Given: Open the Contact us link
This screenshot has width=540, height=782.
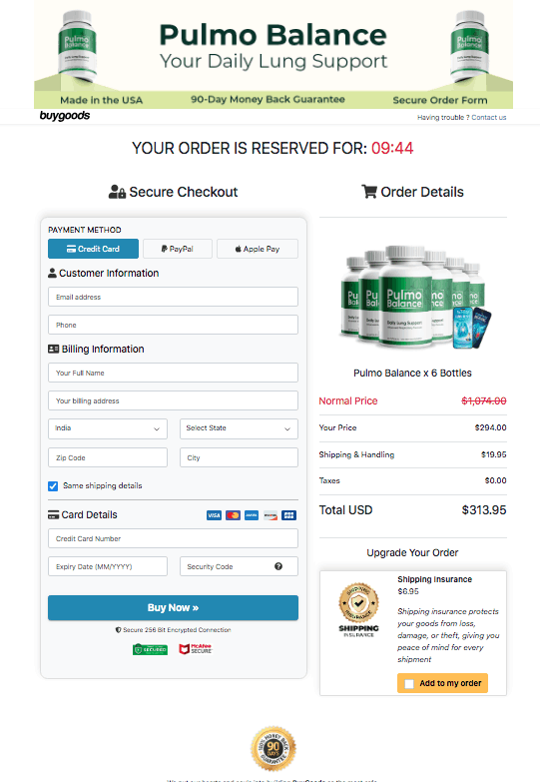Looking at the screenshot, I should (489, 118).
